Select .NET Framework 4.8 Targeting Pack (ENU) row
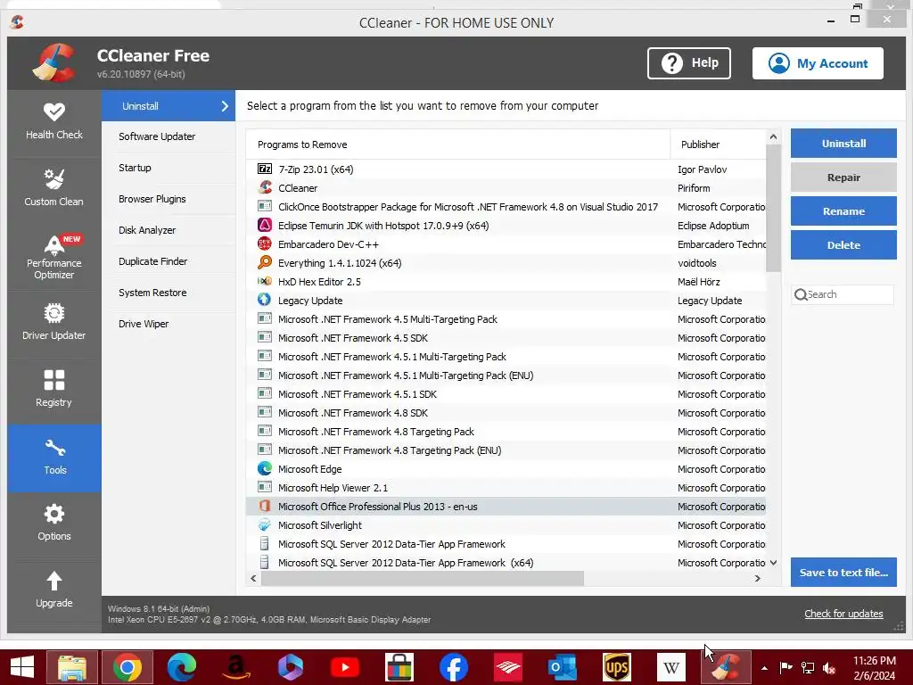The width and height of the screenshot is (913, 685). point(506,450)
